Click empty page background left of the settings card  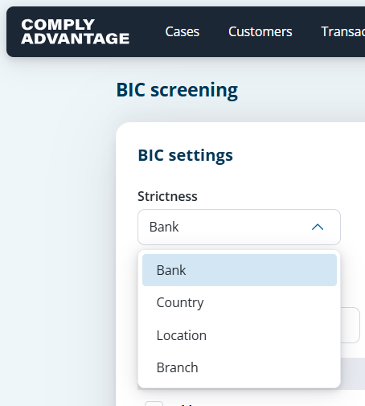click(x=58, y=241)
